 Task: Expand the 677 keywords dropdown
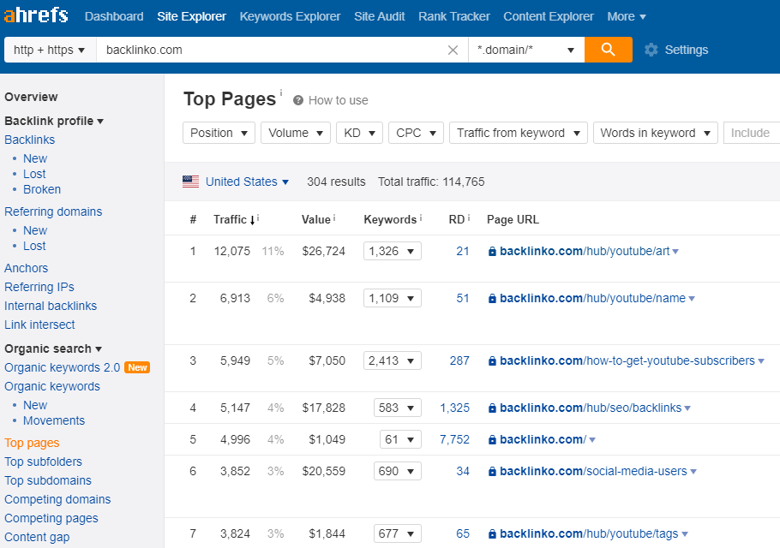point(398,533)
